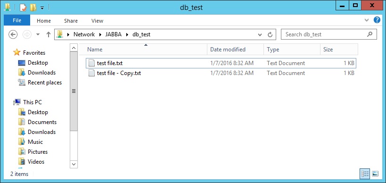Click the Videos folder icon
Image resolution: width=386 pixels, height=183 pixels.
pyautogui.click(x=22, y=162)
